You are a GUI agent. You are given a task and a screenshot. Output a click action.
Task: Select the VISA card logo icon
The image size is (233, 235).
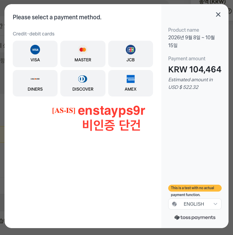click(x=35, y=50)
